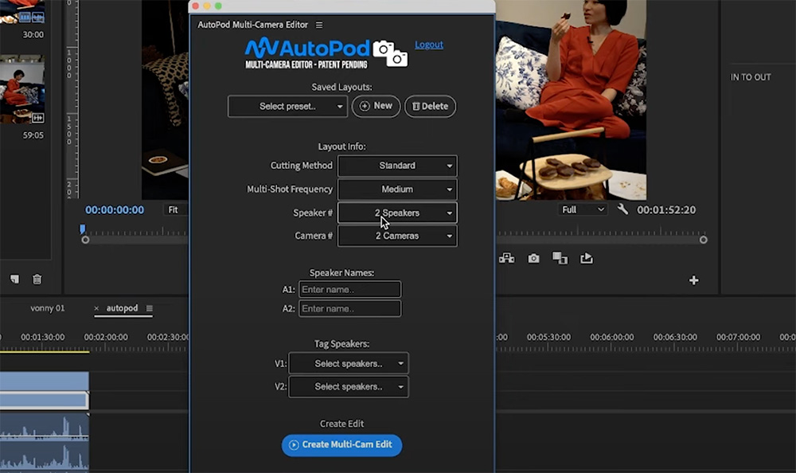The width and height of the screenshot is (796, 473).
Task: Click the right zoom scrollbar handle in program monitor
Action: click(703, 240)
